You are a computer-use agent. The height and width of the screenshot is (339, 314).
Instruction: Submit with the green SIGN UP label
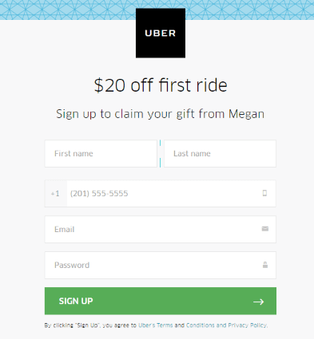tap(76, 301)
